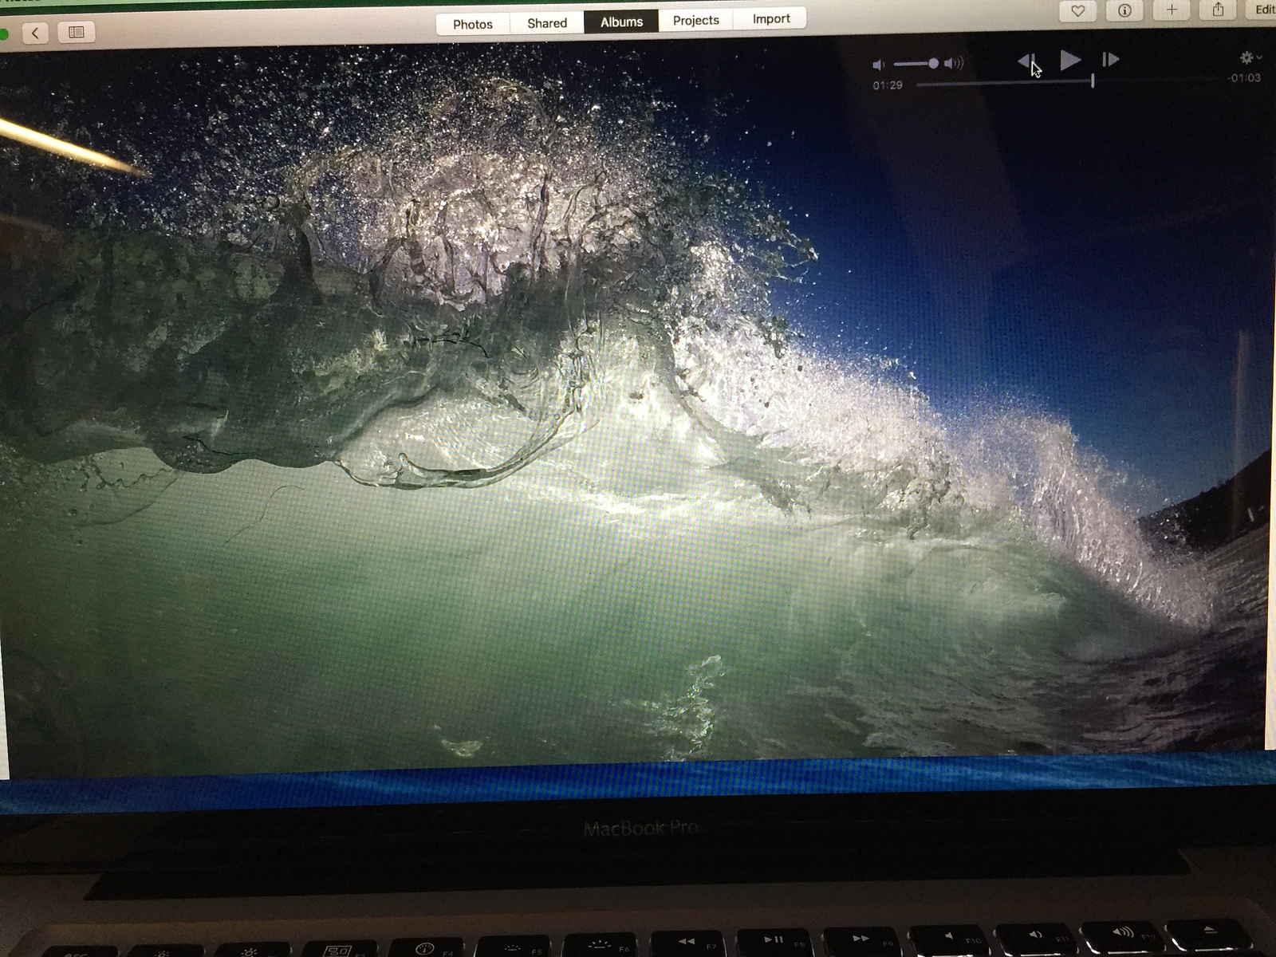This screenshot has height=957, width=1276.
Task: Open the Projects tab
Action: coord(695,21)
